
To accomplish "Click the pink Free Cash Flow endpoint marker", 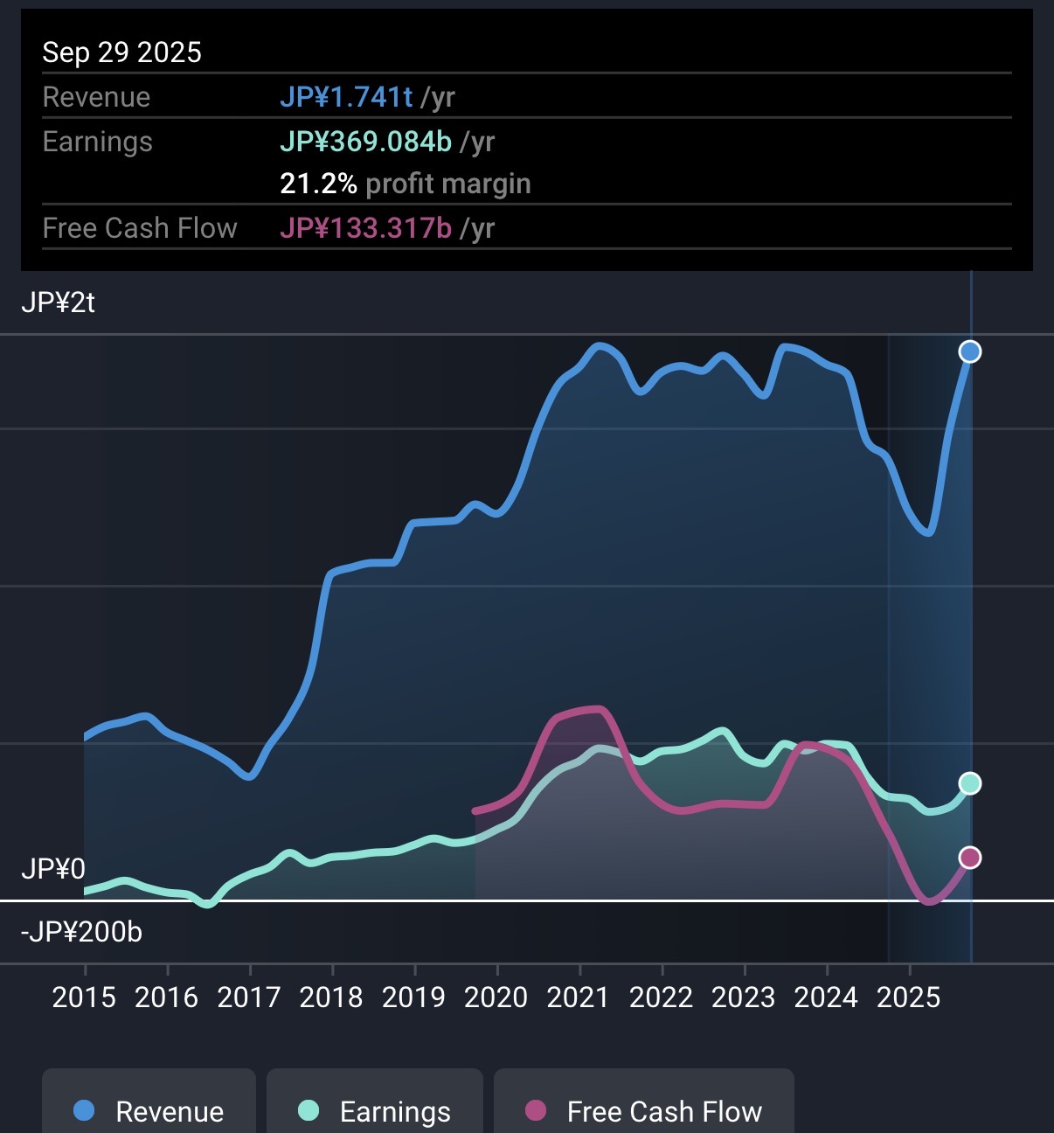I will tap(970, 858).
